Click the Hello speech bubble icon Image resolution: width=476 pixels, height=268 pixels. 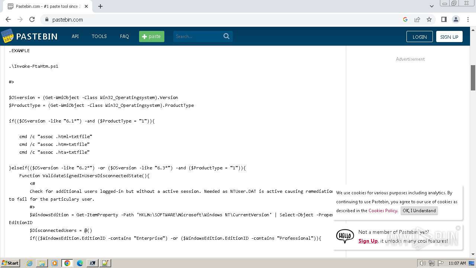(345, 236)
